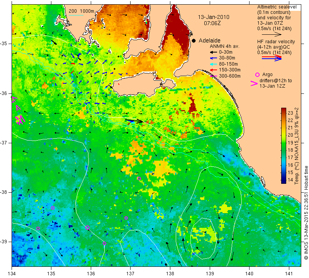Click the '30-80m' depth range label
This screenshot has width=309, height=278.
click(227, 58)
